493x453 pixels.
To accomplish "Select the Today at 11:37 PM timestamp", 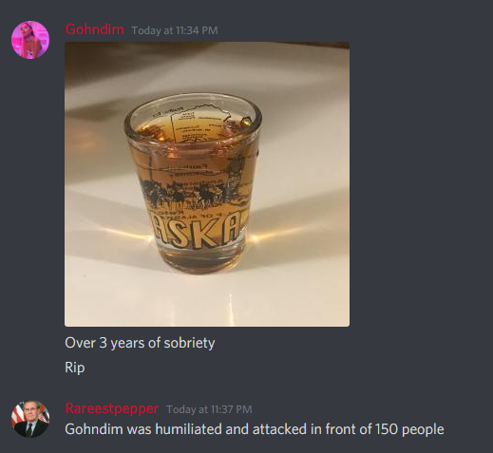I will pyautogui.click(x=209, y=409).
